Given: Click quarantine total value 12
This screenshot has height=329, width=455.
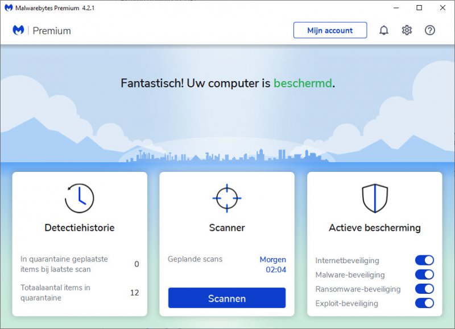Looking at the screenshot, I should pos(134,293).
